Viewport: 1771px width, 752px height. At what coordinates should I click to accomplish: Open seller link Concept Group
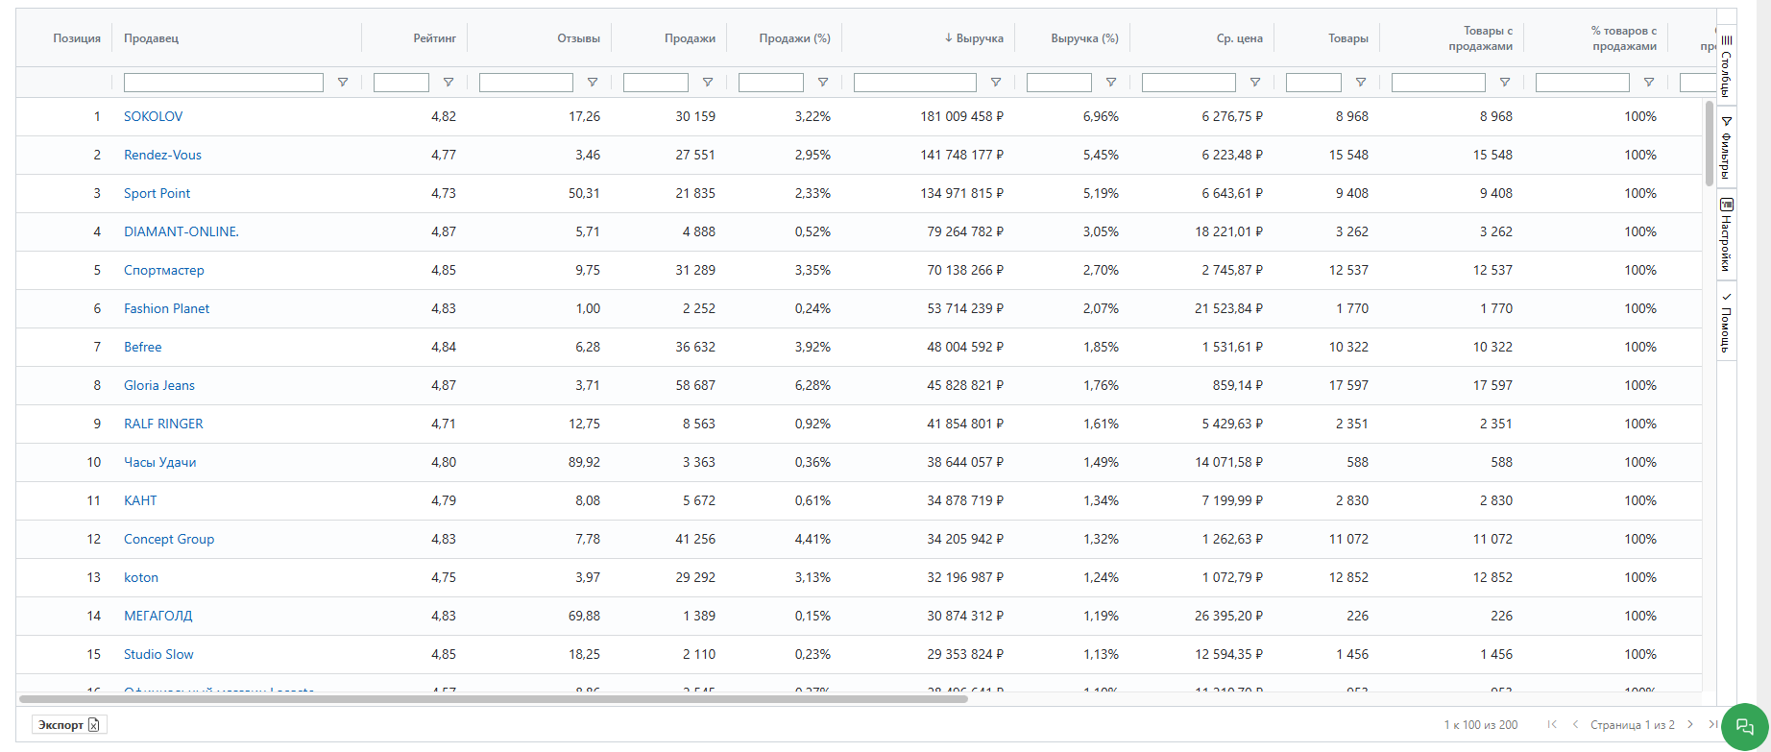point(169,539)
